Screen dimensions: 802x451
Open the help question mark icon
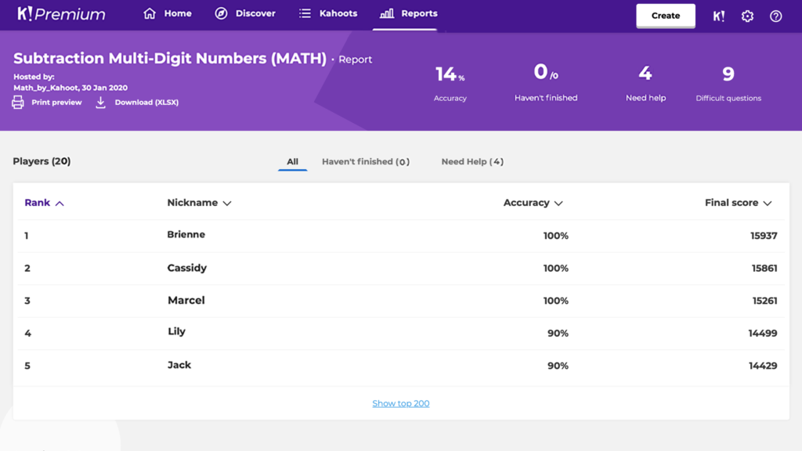pyautogui.click(x=776, y=16)
